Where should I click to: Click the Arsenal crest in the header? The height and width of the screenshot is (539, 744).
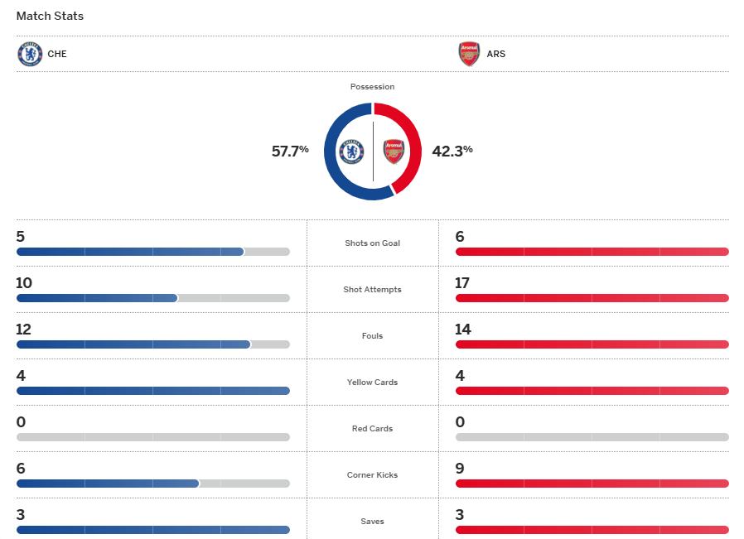[469, 54]
